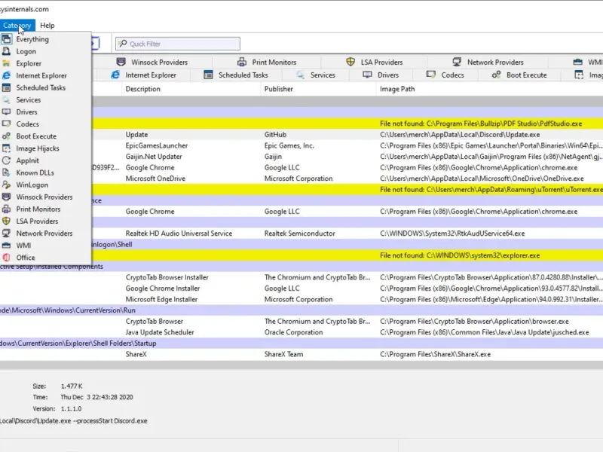Choose Scheduled Tasks from the Category menu
The width and height of the screenshot is (603, 452).
click(x=41, y=87)
